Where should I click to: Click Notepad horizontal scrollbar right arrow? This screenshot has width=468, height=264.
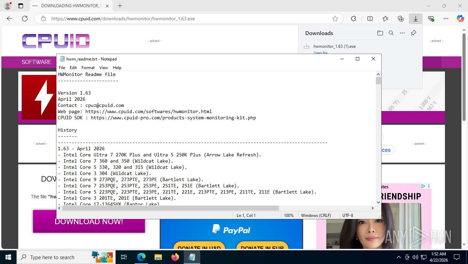pyautogui.click(x=373, y=208)
